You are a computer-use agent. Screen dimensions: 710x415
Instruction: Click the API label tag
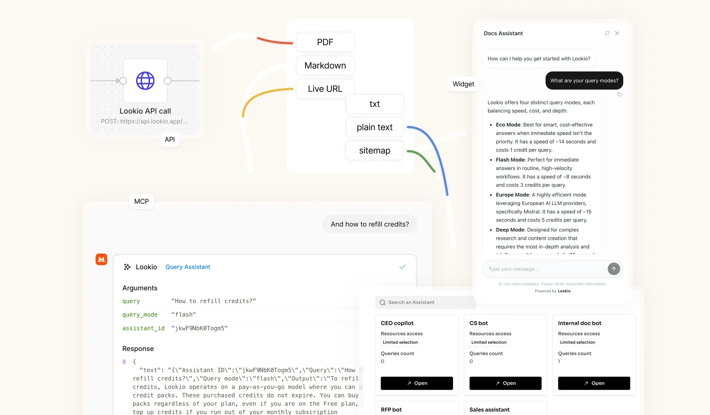[170, 140]
